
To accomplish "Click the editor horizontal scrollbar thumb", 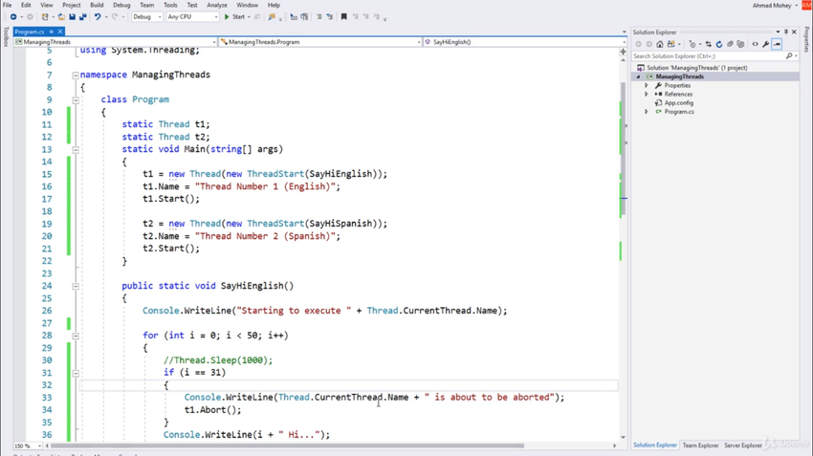I will coord(287,445).
